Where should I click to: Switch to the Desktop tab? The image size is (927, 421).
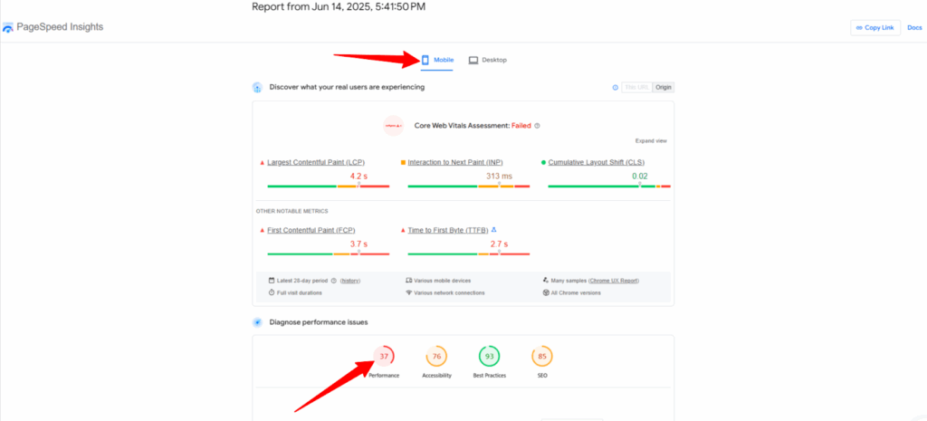[488, 60]
